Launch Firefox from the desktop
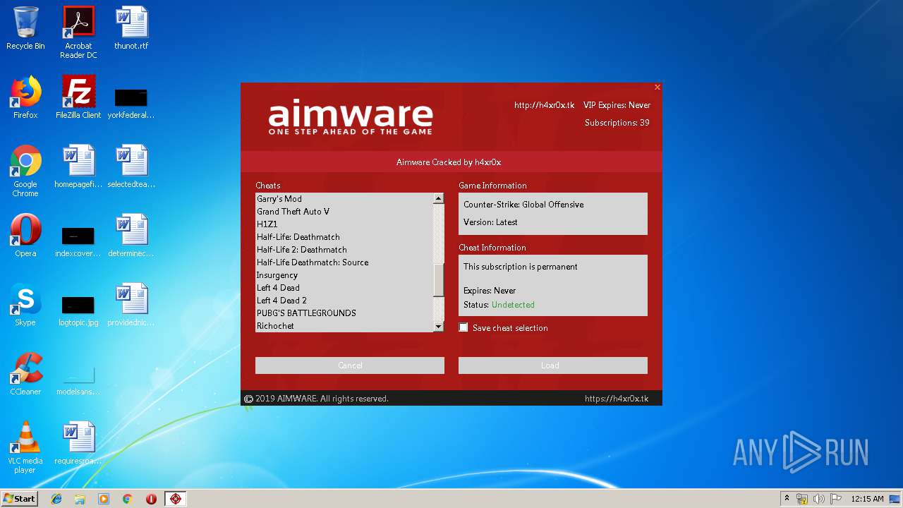Screen dimensions: 903x508 point(25,97)
